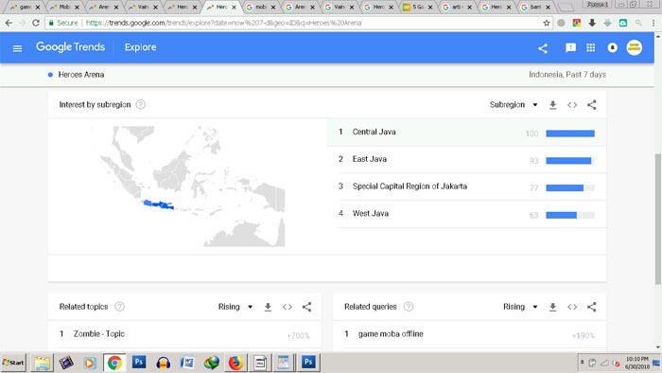Image resolution: width=662 pixels, height=373 pixels.
Task: Switch to the first 'gam' tab
Action: [x=25, y=8]
